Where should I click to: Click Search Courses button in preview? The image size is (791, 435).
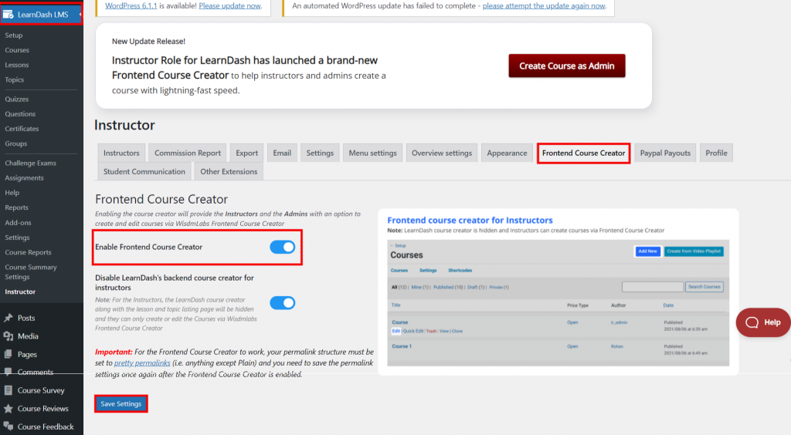coord(704,286)
